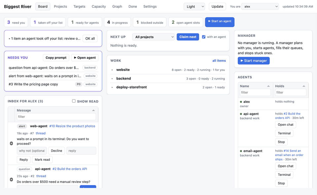Select the '1 blocked outside' stat card

click(150, 22)
